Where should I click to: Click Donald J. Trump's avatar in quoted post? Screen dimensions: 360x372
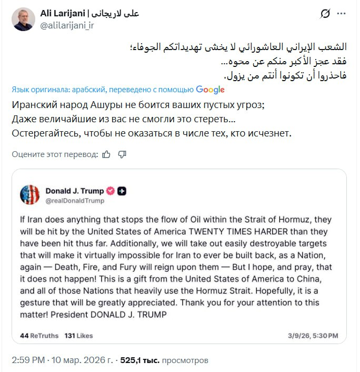(x=30, y=195)
